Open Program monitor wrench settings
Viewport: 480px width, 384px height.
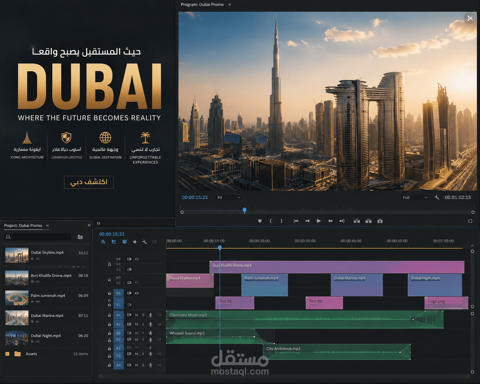pyautogui.click(x=437, y=197)
